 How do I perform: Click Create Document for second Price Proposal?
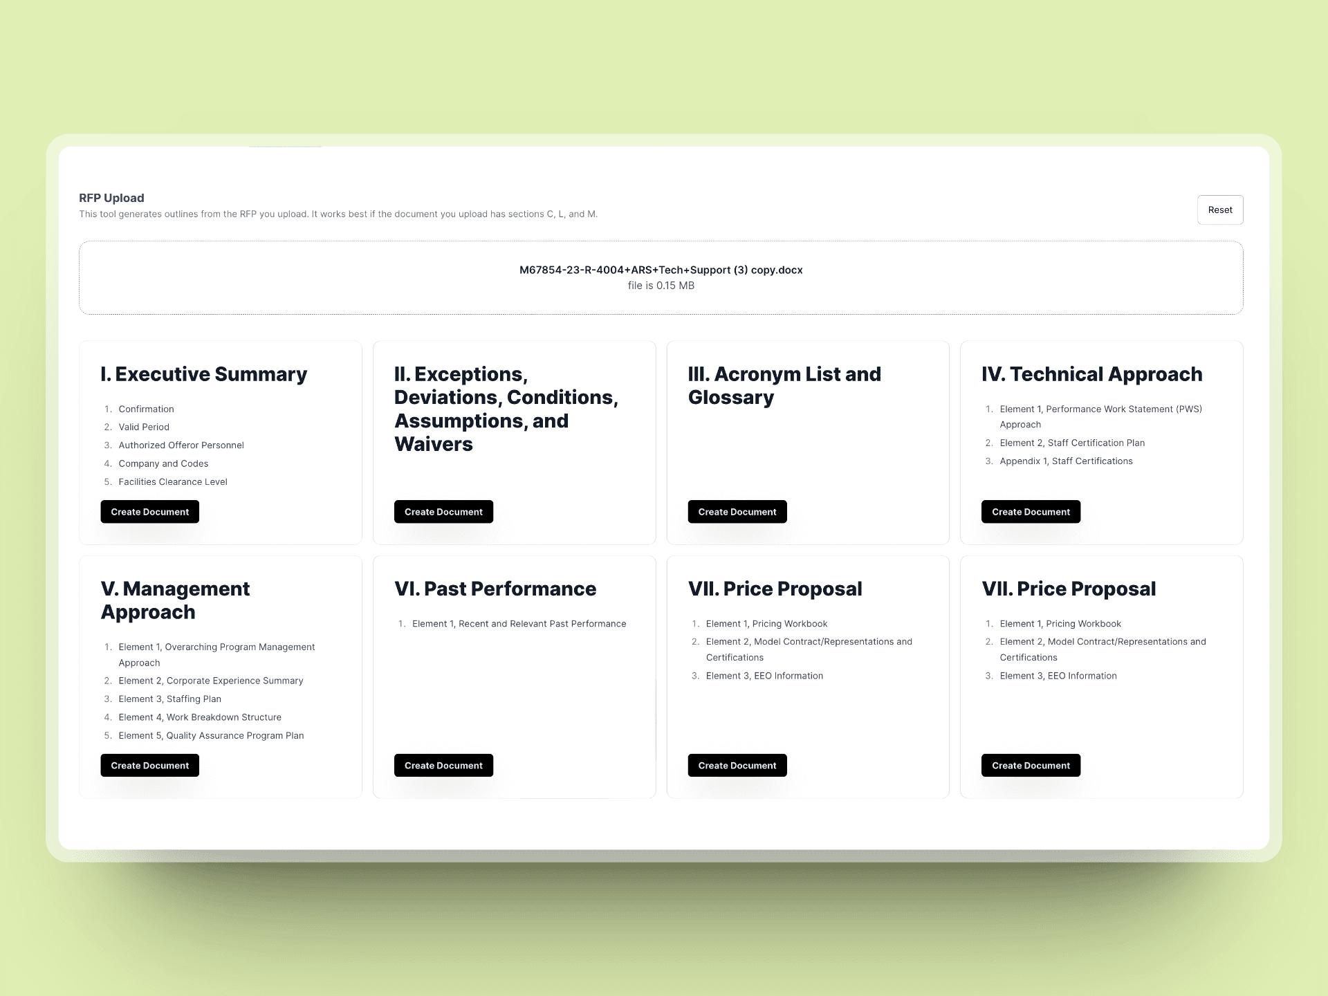point(1030,766)
